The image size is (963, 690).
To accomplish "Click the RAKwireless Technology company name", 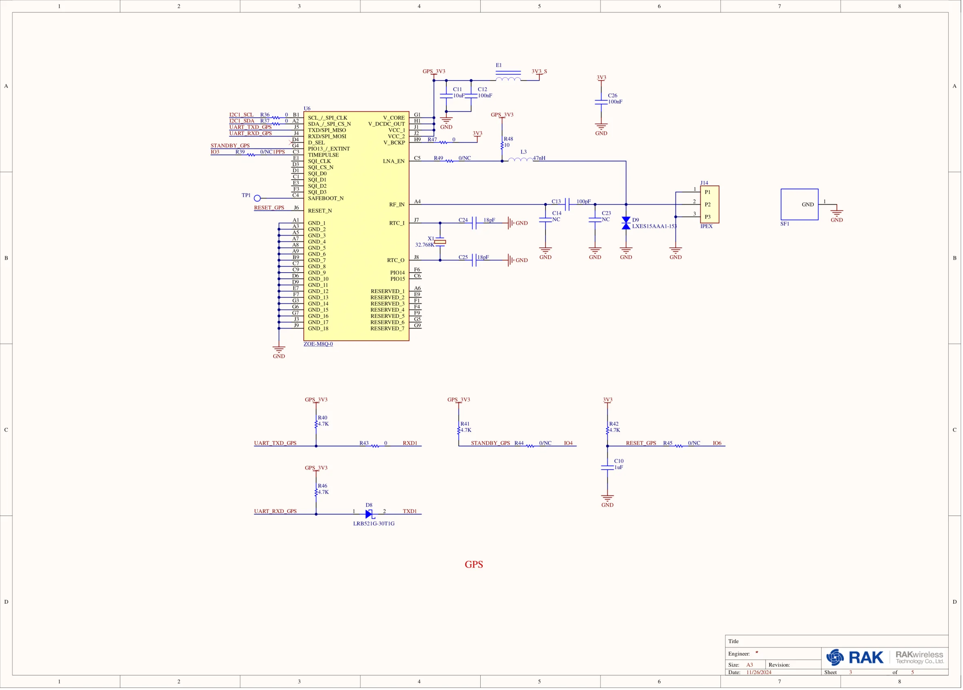I will point(920,657).
